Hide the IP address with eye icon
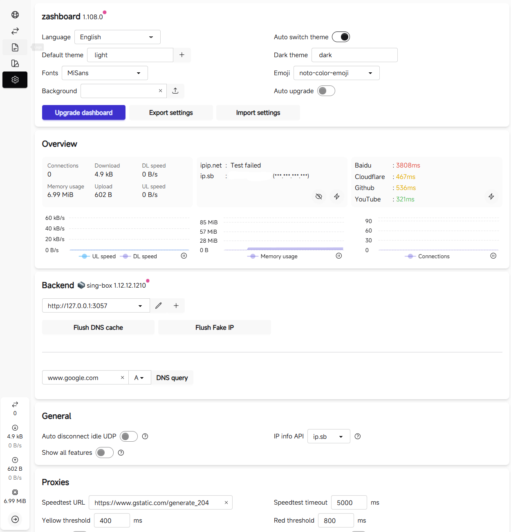This screenshot has height=532, width=511. click(x=319, y=197)
